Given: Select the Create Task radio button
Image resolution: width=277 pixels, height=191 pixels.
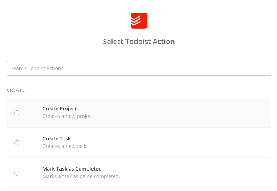Looking at the screenshot, I should [17, 143].
